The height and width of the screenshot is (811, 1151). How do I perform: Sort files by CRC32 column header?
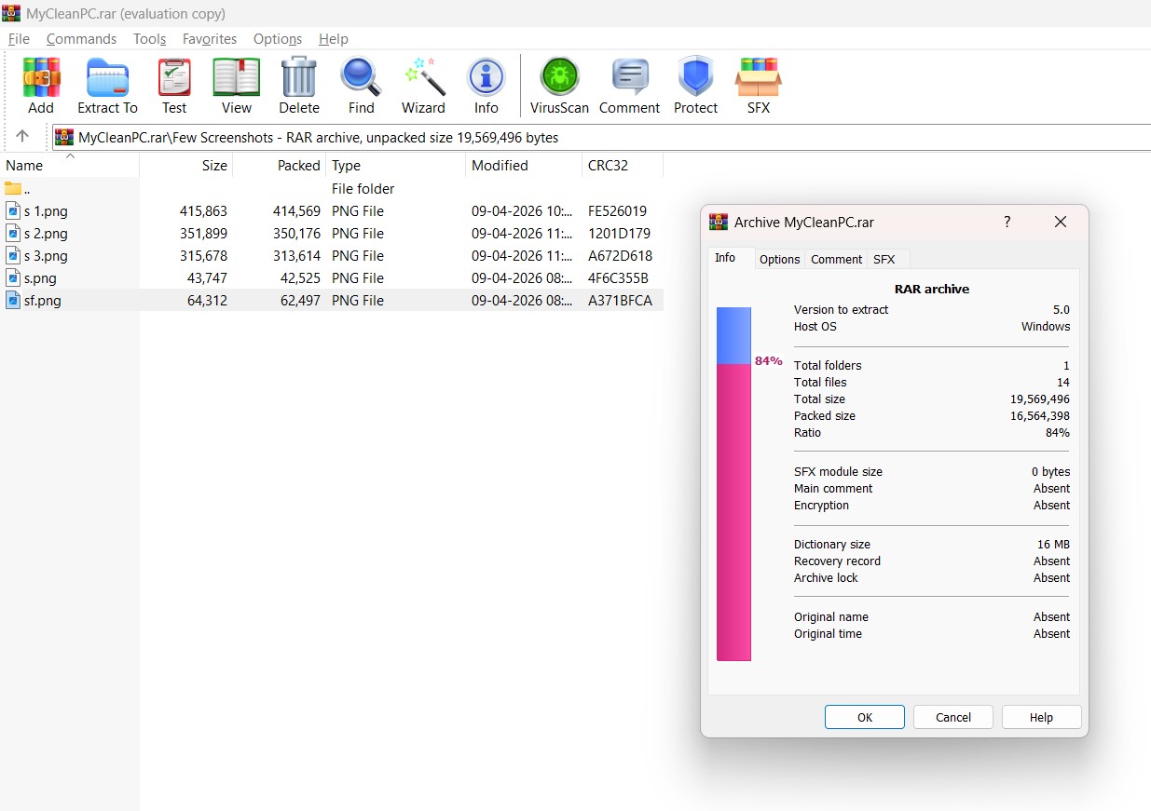[x=623, y=166]
